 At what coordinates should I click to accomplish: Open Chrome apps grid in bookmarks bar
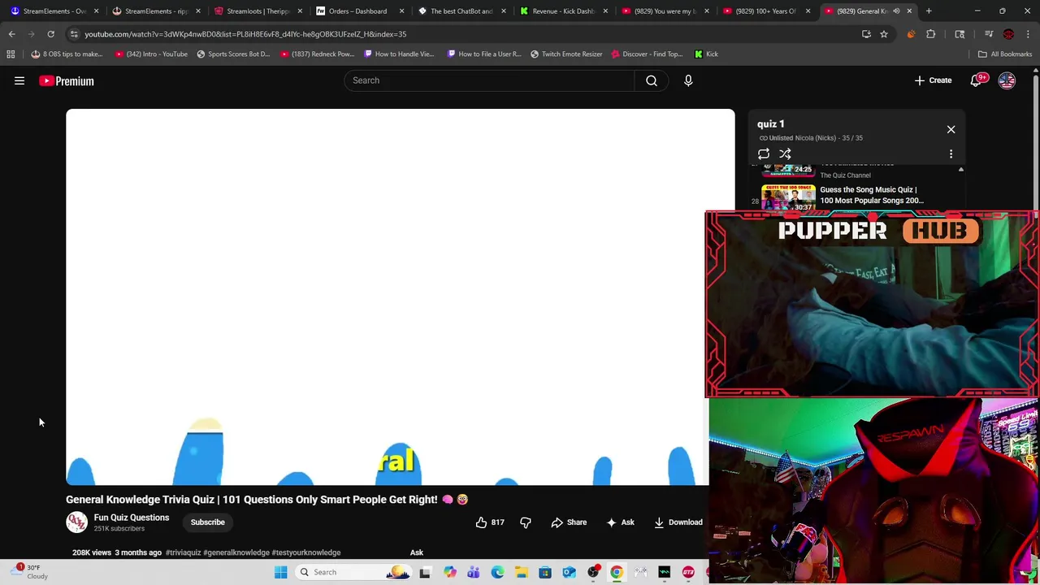pyautogui.click(x=11, y=54)
